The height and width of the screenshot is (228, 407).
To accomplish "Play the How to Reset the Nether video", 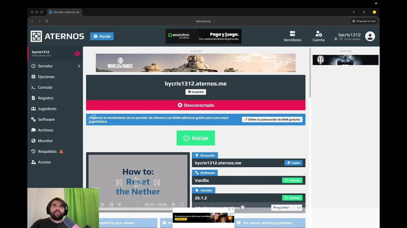I will (x=138, y=182).
